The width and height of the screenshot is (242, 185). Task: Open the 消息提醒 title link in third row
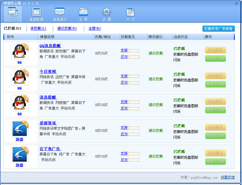pyautogui.click(x=48, y=97)
